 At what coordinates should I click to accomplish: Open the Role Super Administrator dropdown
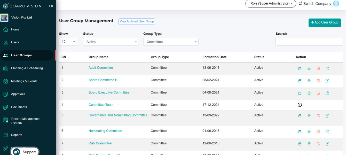(x=271, y=4)
